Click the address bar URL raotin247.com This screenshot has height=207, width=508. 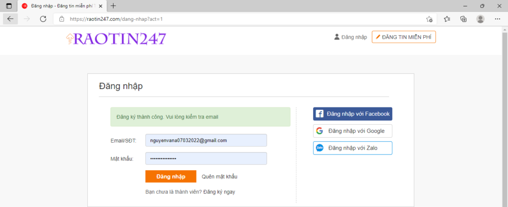tap(116, 19)
